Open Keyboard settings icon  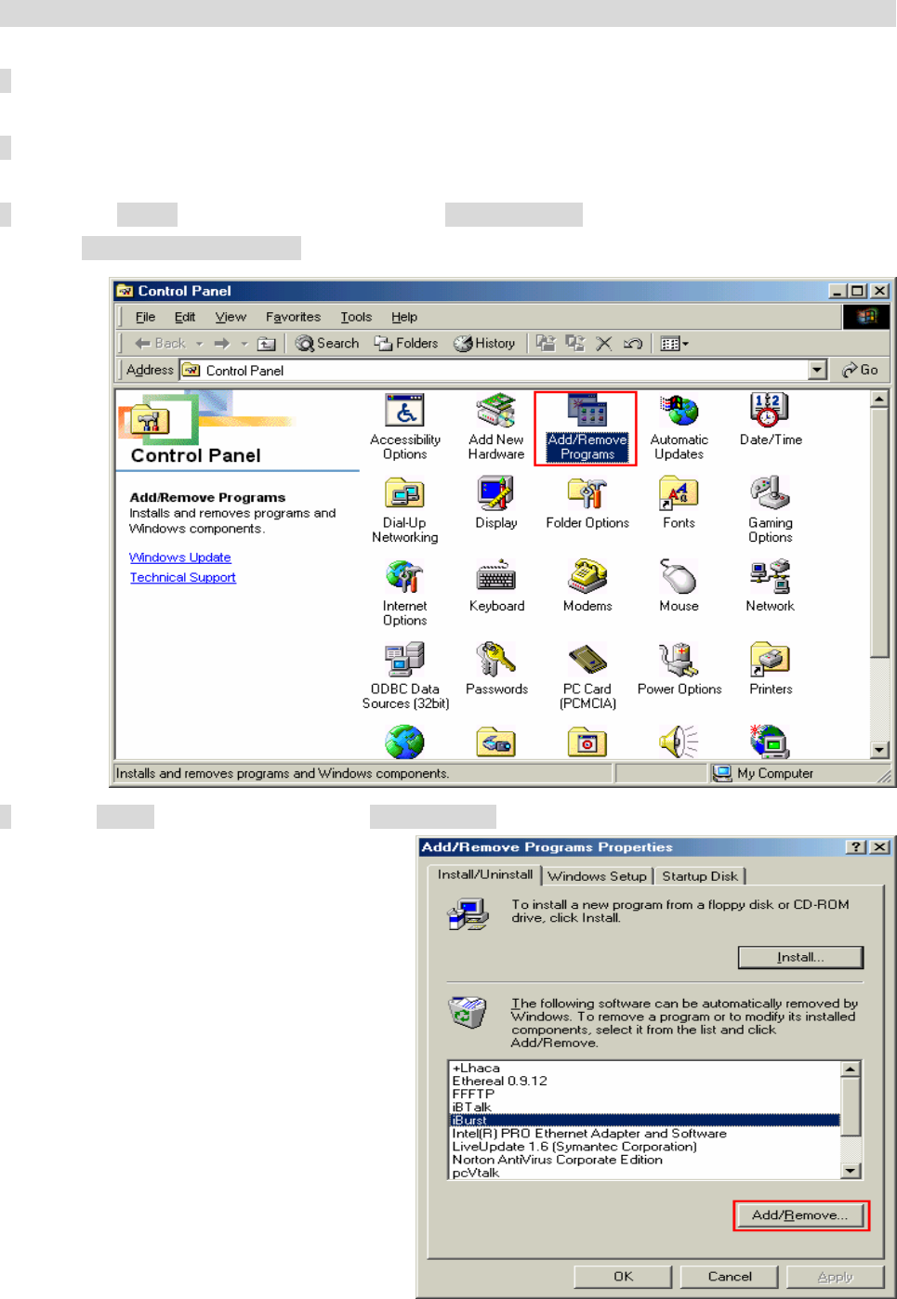(x=496, y=585)
